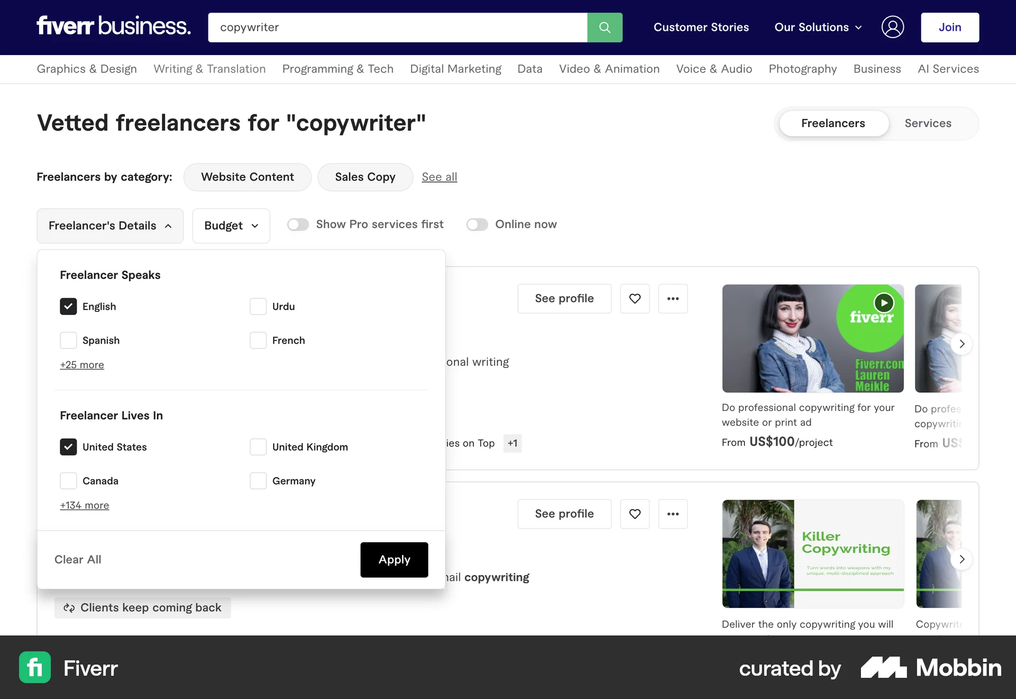
Task: Enable the Show Pro services first toggle
Action: [x=298, y=225]
